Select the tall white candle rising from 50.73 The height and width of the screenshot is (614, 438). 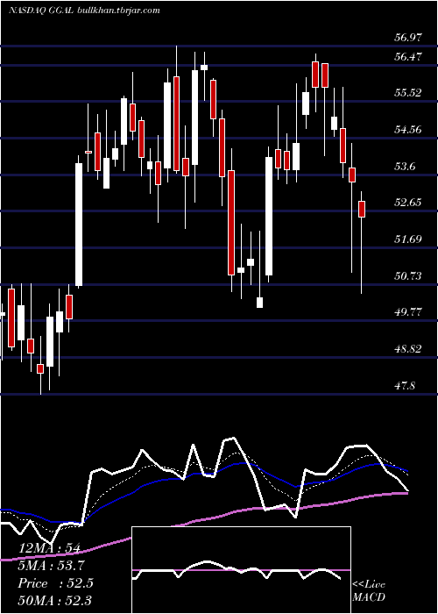[79, 225]
